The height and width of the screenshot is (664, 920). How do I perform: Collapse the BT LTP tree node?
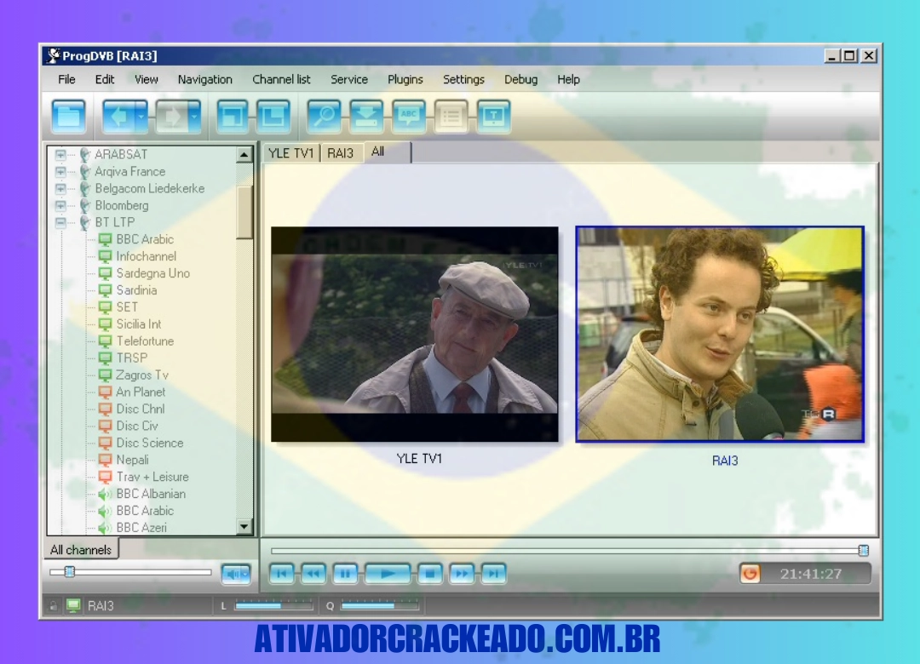point(60,223)
